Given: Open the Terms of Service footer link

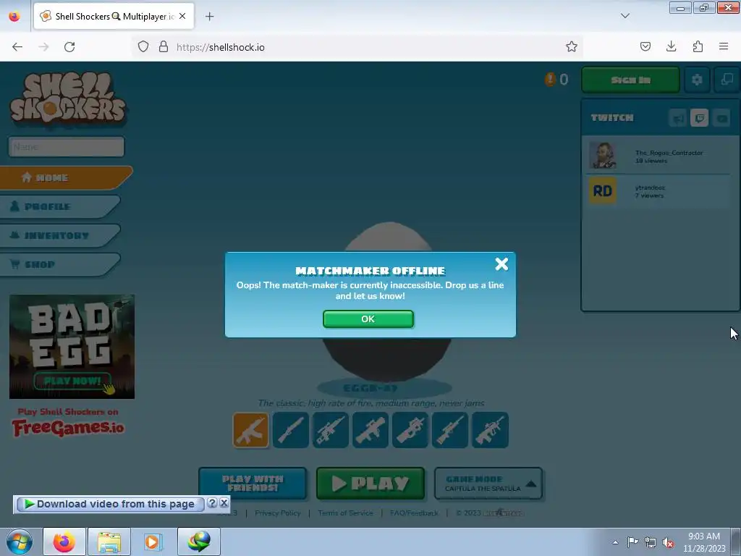Looking at the screenshot, I should coord(345,513).
